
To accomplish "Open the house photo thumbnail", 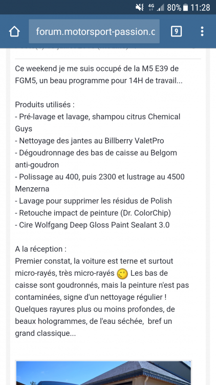I will [x=103, y=373].
